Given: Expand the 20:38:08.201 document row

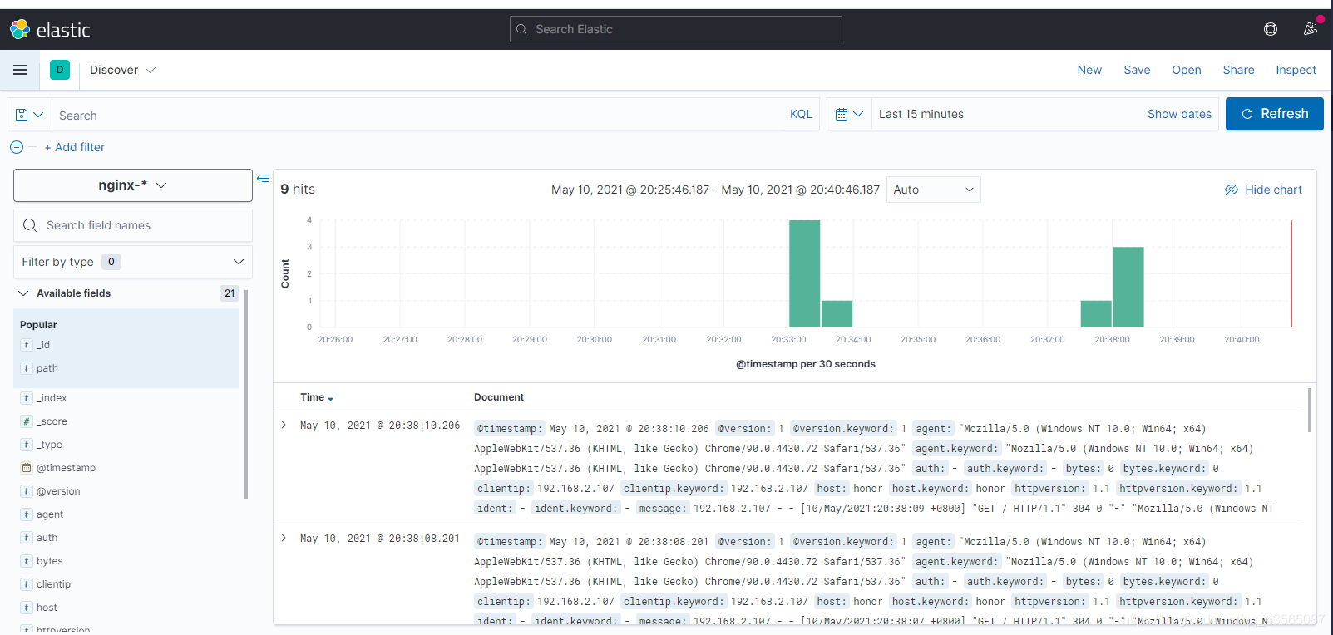Looking at the screenshot, I should 284,538.
